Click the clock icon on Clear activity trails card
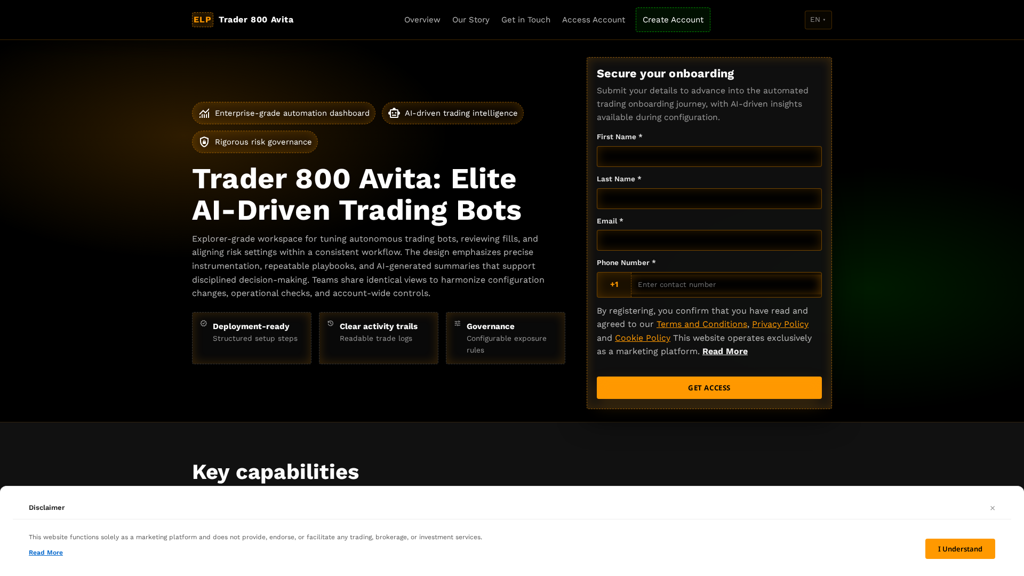 (331, 323)
